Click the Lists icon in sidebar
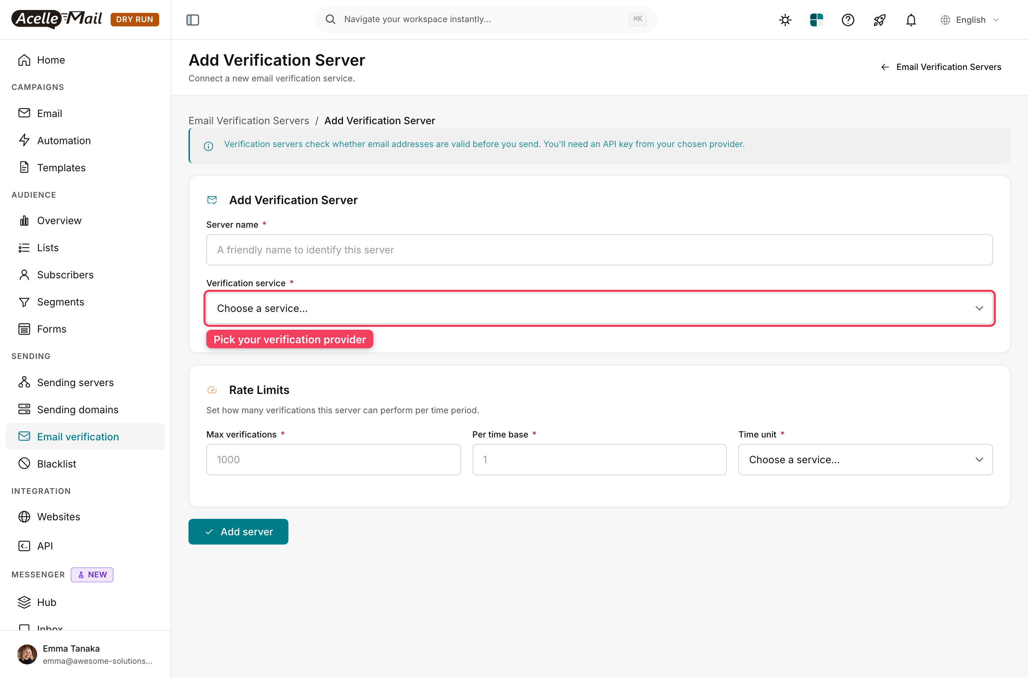Screen dimensions: 1028x678 coord(24,248)
